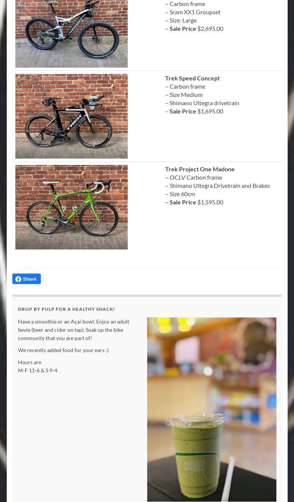The image size is (294, 502).
Task: Click the M-F 11-6 & S 9-4 hours text
Action: [37, 370]
